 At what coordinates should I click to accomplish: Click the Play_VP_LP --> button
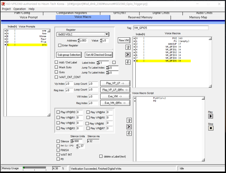tap(115, 83)
